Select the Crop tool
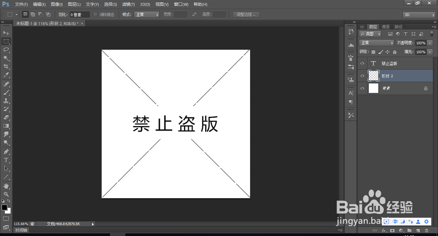The height and width of the screenshot is (236, 438). (x=6, y=66)
